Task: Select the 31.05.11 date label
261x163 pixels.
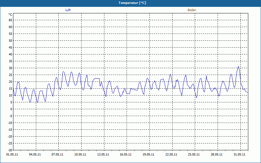Action: pos(239,154)
